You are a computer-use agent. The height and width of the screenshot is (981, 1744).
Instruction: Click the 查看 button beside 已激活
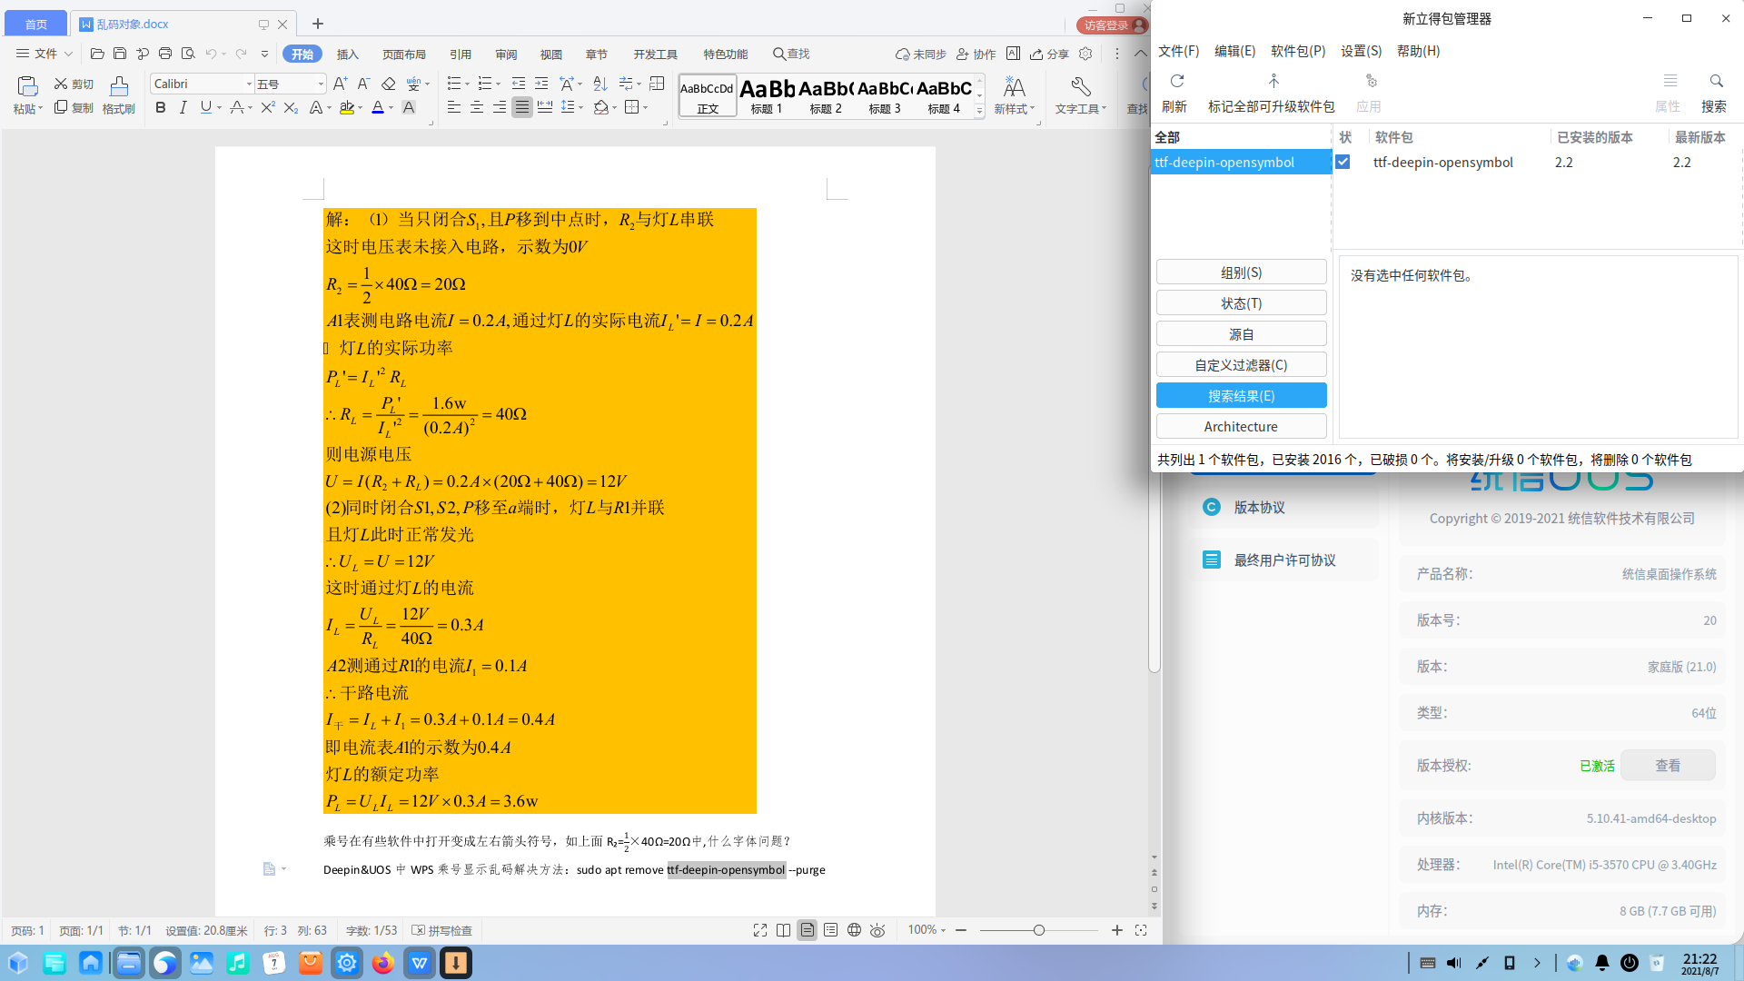1667,766
